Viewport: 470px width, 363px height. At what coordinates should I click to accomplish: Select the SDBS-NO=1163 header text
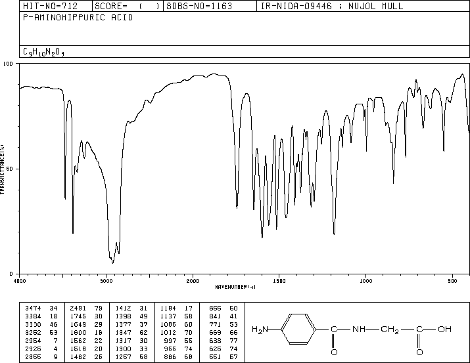coord(199,6)
